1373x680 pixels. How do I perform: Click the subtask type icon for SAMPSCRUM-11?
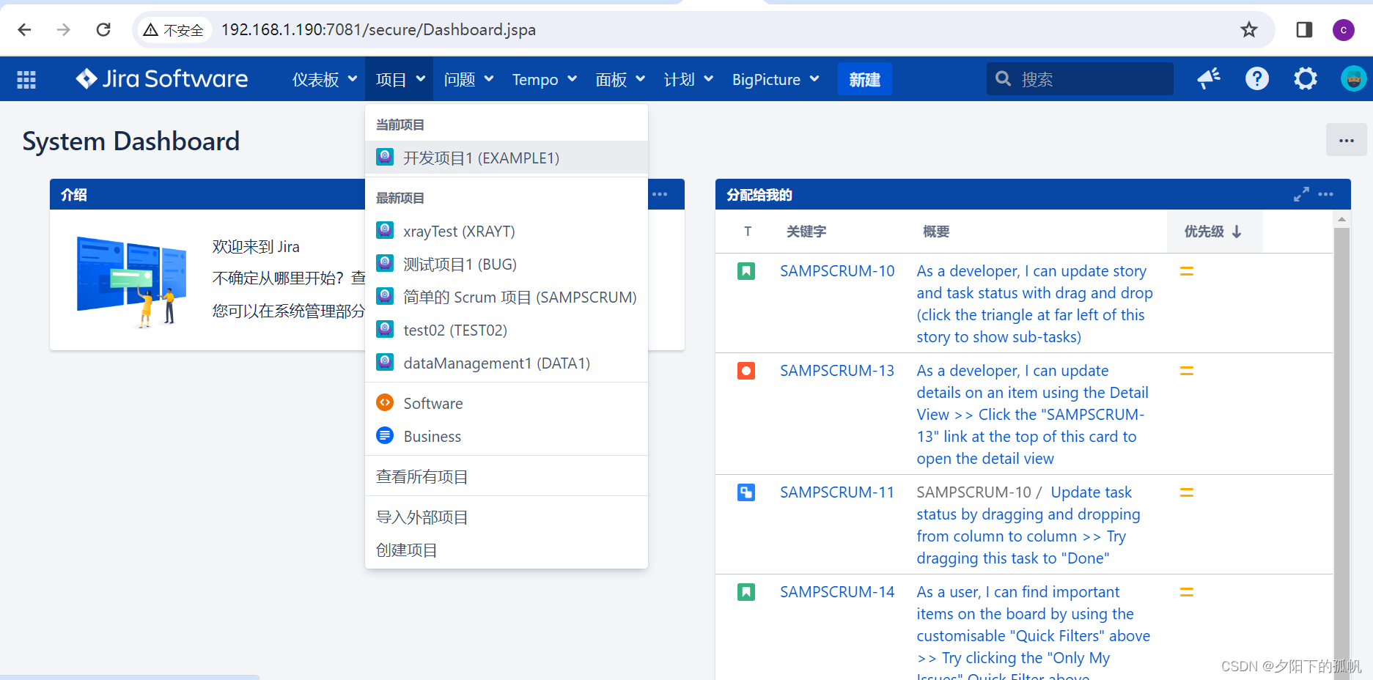click(x=746, y=492)
